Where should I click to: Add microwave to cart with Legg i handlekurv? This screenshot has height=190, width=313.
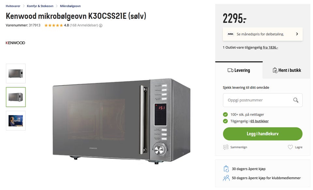click(x=262, y=134)
